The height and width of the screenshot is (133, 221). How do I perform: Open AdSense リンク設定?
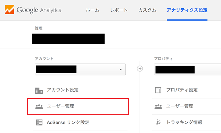click(68, 122)
